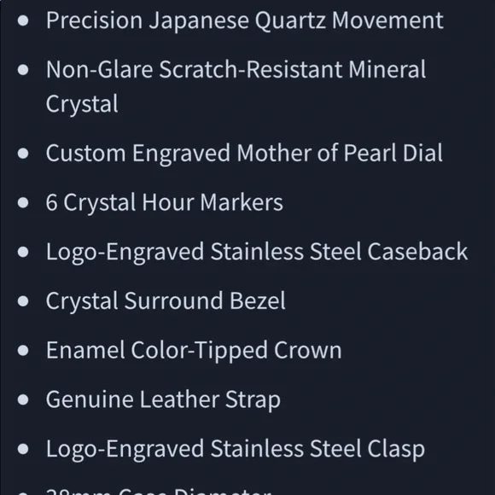The image size is (495, 495).
Task: Select Custom Engraved Mother of Pearl Dial
Action: pyautogui.click(x=244, y=154)
